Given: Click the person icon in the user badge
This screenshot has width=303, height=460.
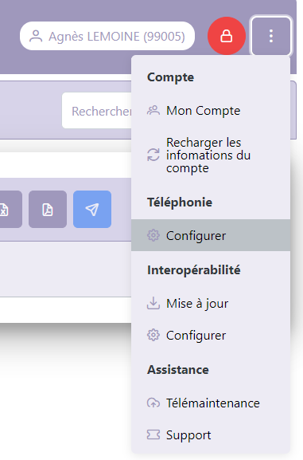Looking at the screenshot, I should click(36, 36).
